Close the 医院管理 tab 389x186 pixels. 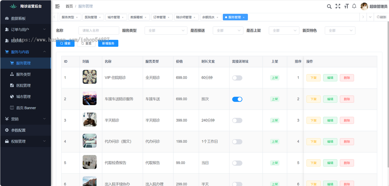pos(100,17)
